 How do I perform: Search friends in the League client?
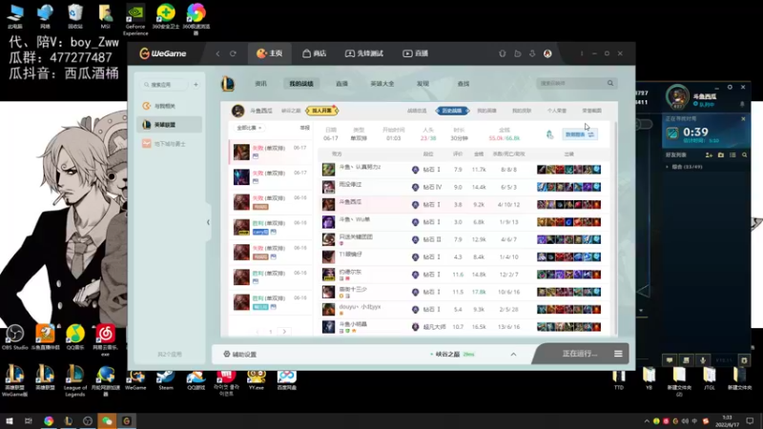(x=745, y=155)
